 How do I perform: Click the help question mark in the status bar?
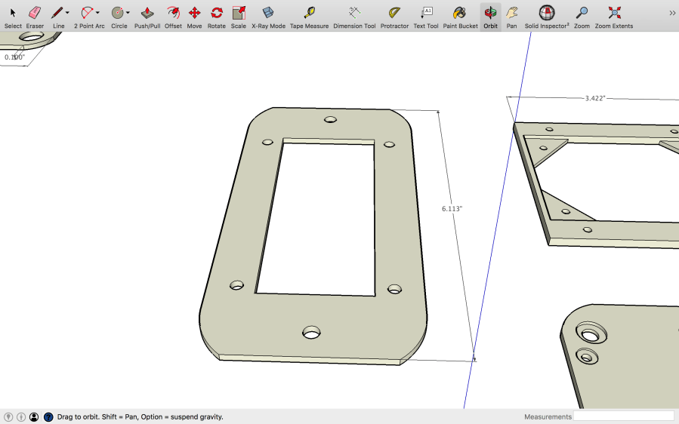tap(48, 416)
